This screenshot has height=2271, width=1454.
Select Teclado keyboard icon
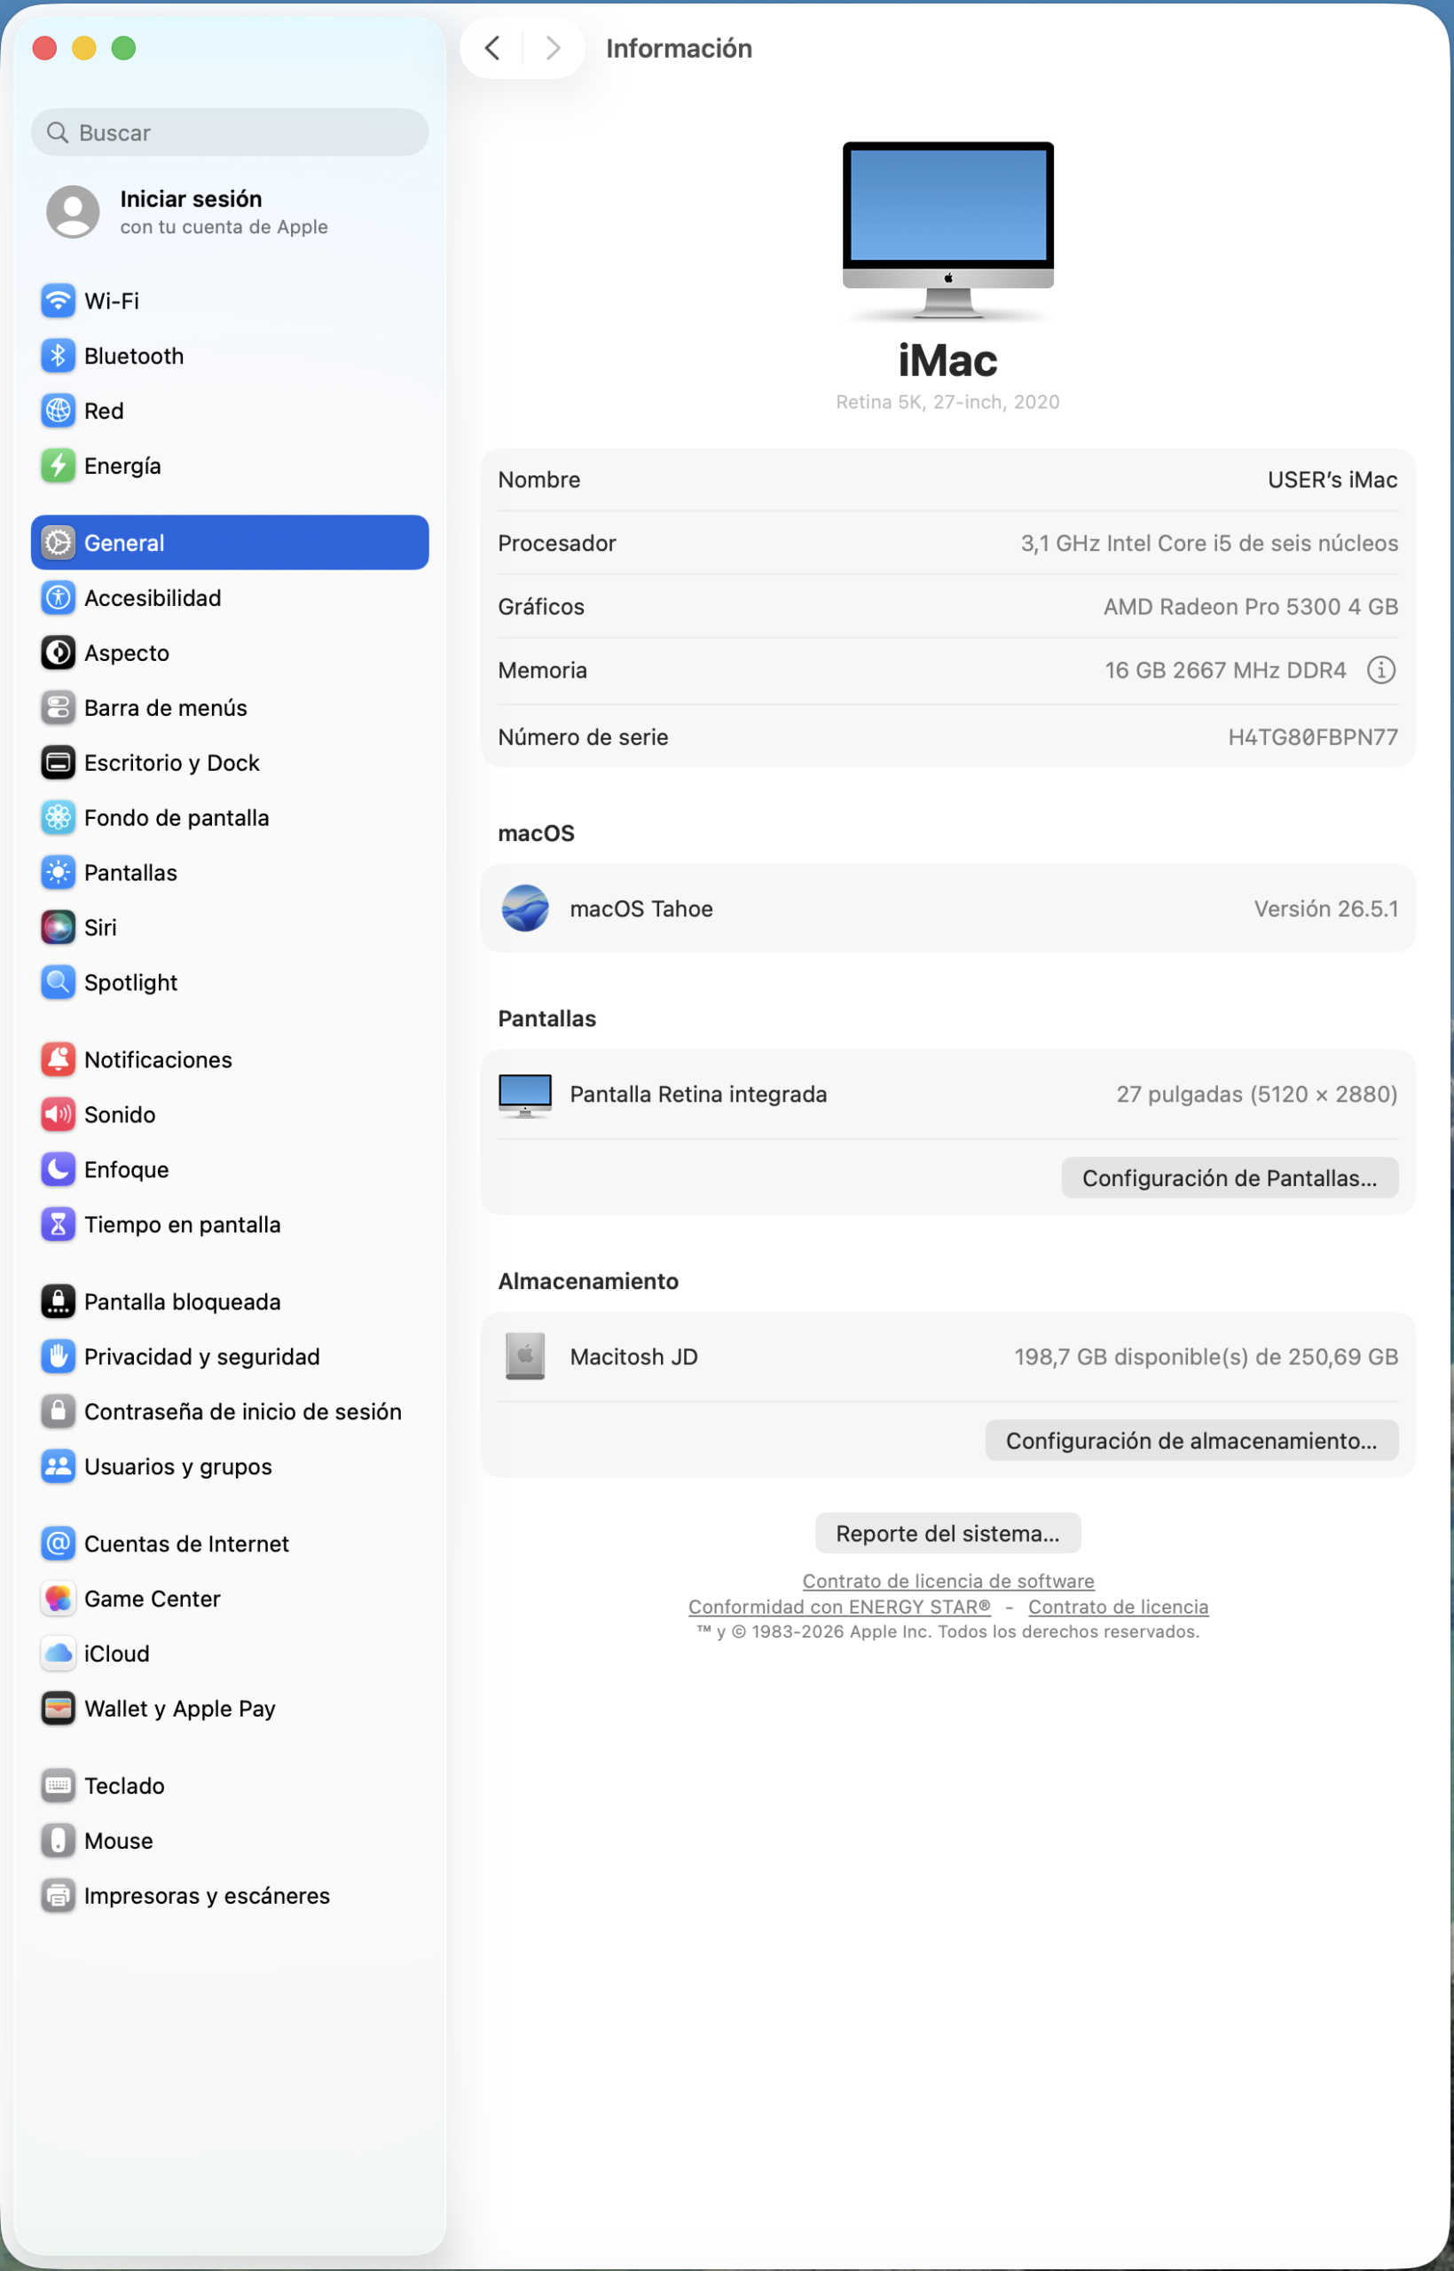pos(58,1785)
